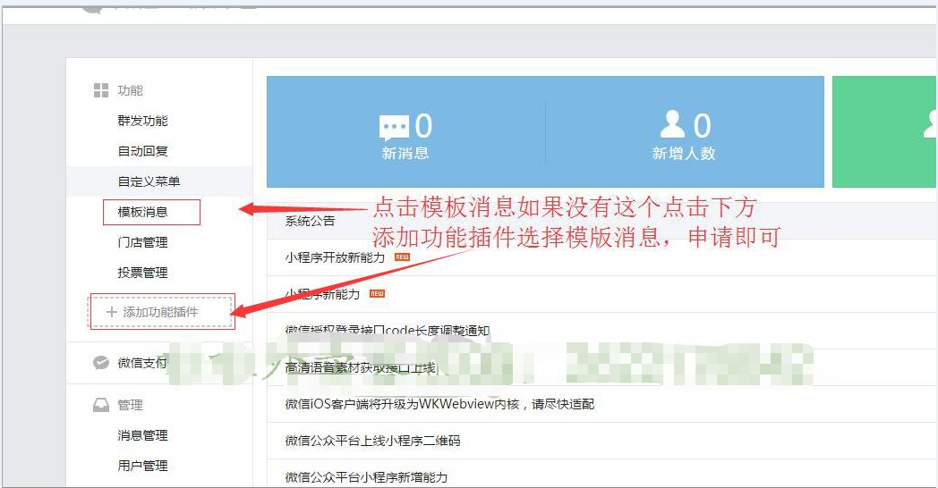This screenshot has width=938, height=488.
Task: Click the 管理 inbox tray icon
Action: [x=101, y=405]
